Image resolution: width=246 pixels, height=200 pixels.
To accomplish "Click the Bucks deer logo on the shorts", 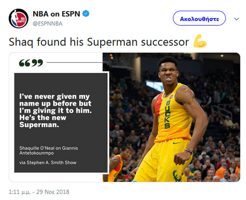I will click(x=177, y=176).
